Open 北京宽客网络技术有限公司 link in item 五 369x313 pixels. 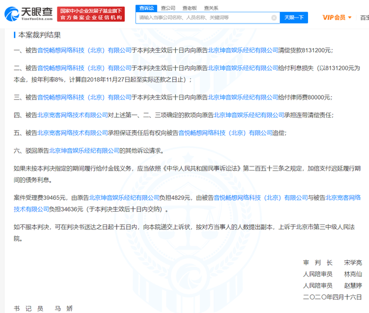(x=73, y=133)
